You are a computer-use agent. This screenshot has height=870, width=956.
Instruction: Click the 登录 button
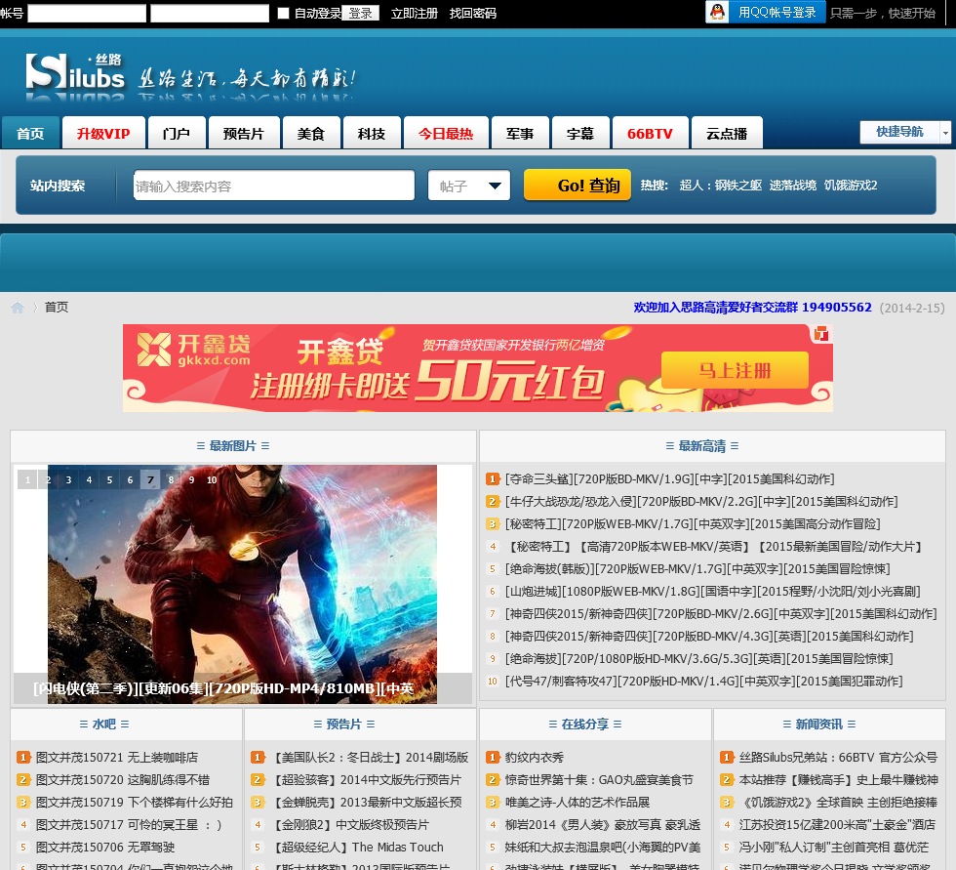pyautogui.click(x=360, y=13)
